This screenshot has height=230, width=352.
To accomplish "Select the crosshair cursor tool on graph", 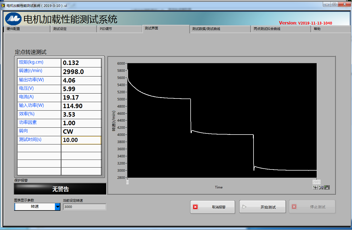I will 315,187.
